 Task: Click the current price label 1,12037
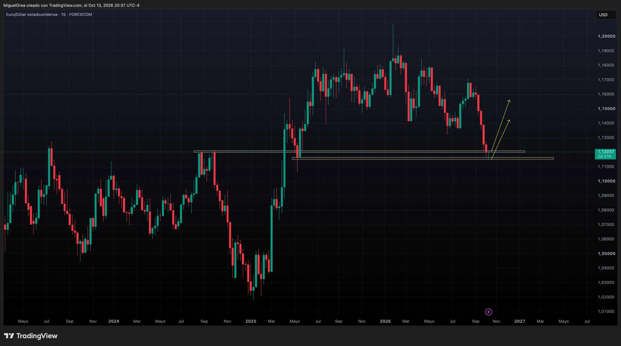tap(606, 152)
